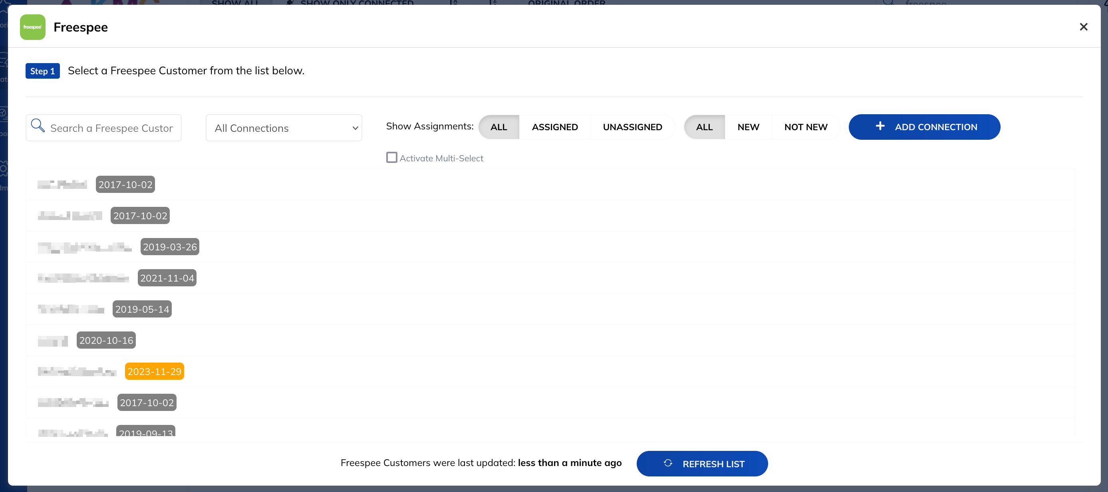Open the All Connections dropdown

tap(284, 128)
